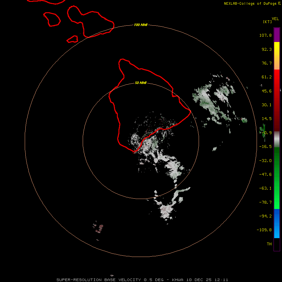This screenshot has height=282, width=282.
Task: Click the -16.5 velocity scale value
Action: pos(265,147)
